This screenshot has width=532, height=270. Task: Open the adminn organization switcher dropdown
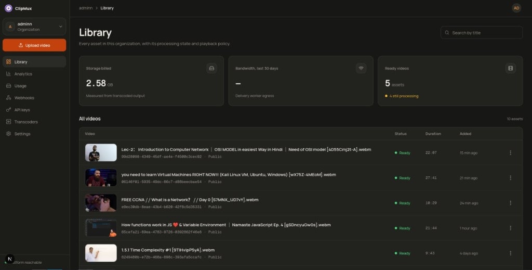click(x=34, y=27)
